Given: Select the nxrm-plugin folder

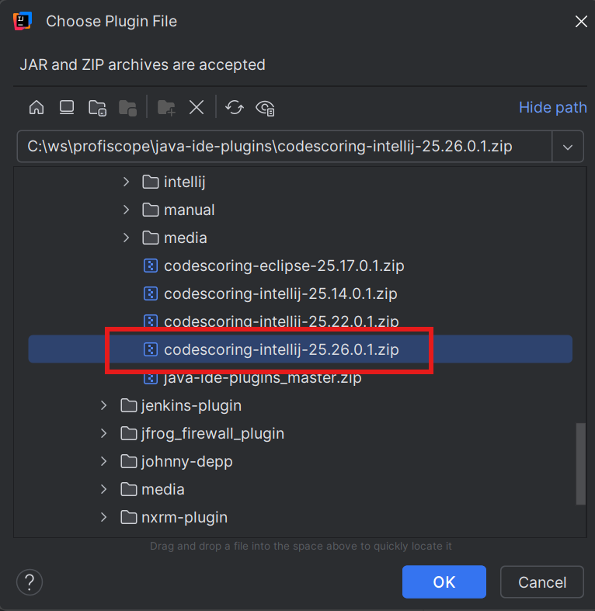Looking at the screenshot, I should (184, 517).
